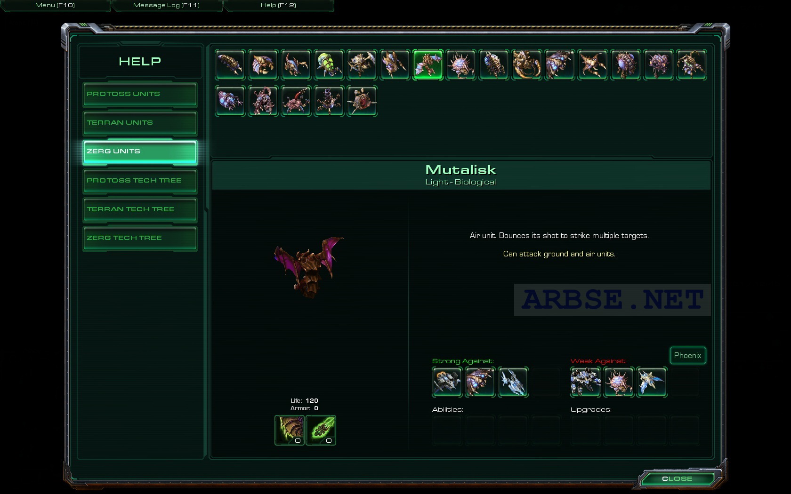Image resolution: width=791 pixels, height=494 pixels.
Task: Click the flyer carapace armor icon below Life
Action: point(290,430)
